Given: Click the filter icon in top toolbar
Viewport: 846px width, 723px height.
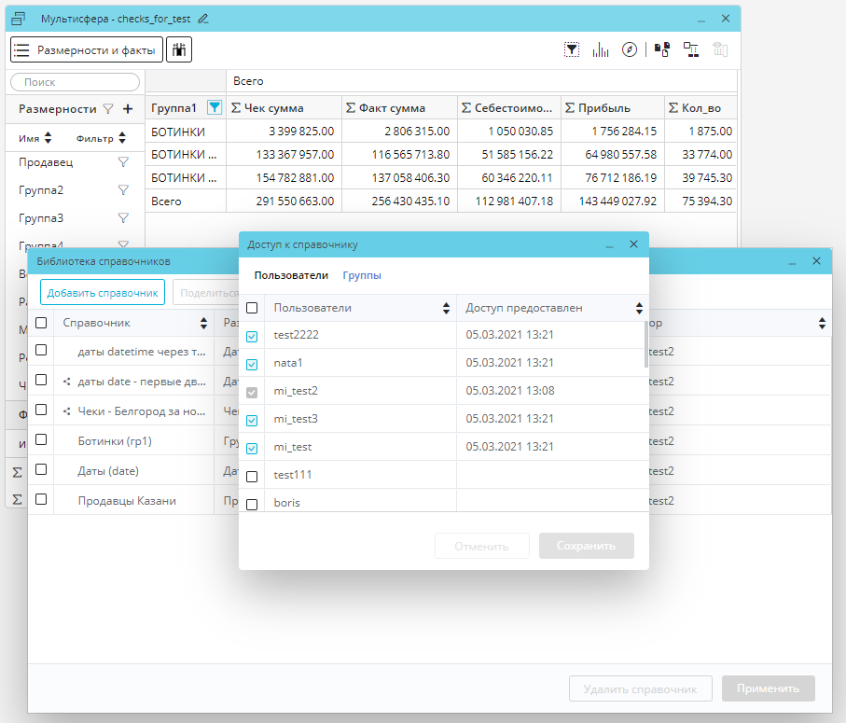Looking at the screenshot, I should [x=572, y=50].
